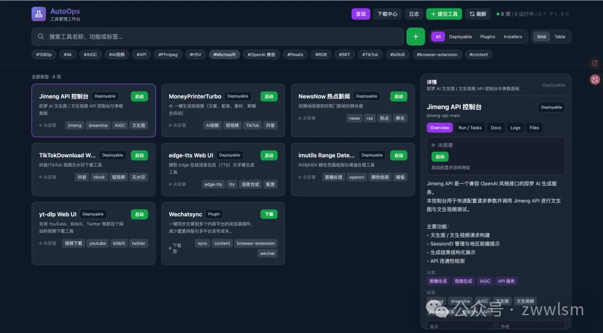This screenshot has height=333, width=603.
Task: Click the search magnifier icon
Action: (x=41, y=36)
